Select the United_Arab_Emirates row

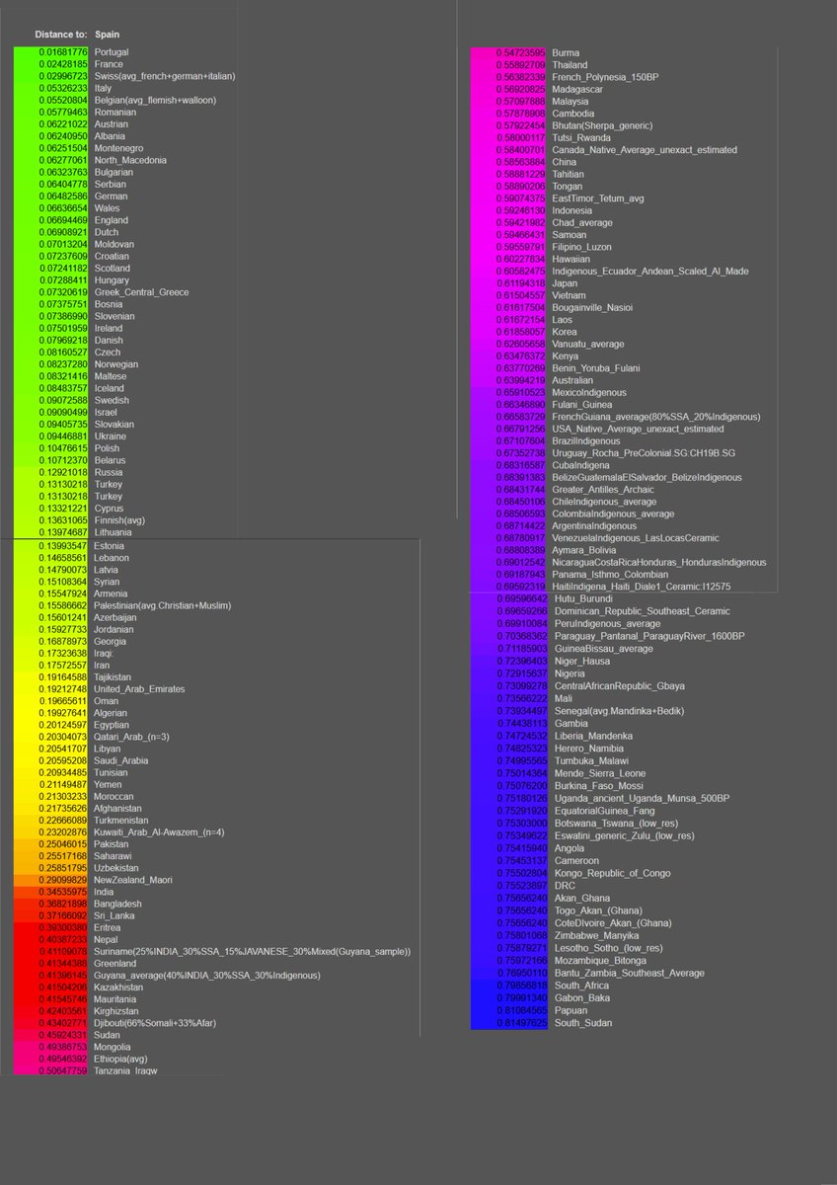click(x=141, y=689)
